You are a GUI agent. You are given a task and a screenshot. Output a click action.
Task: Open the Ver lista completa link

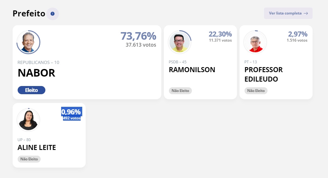(x=285, y=13)
